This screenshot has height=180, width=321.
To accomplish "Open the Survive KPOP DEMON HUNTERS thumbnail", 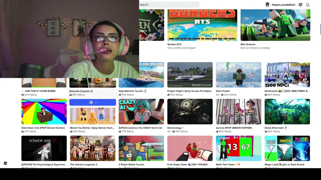I will [x=238, y=111].
